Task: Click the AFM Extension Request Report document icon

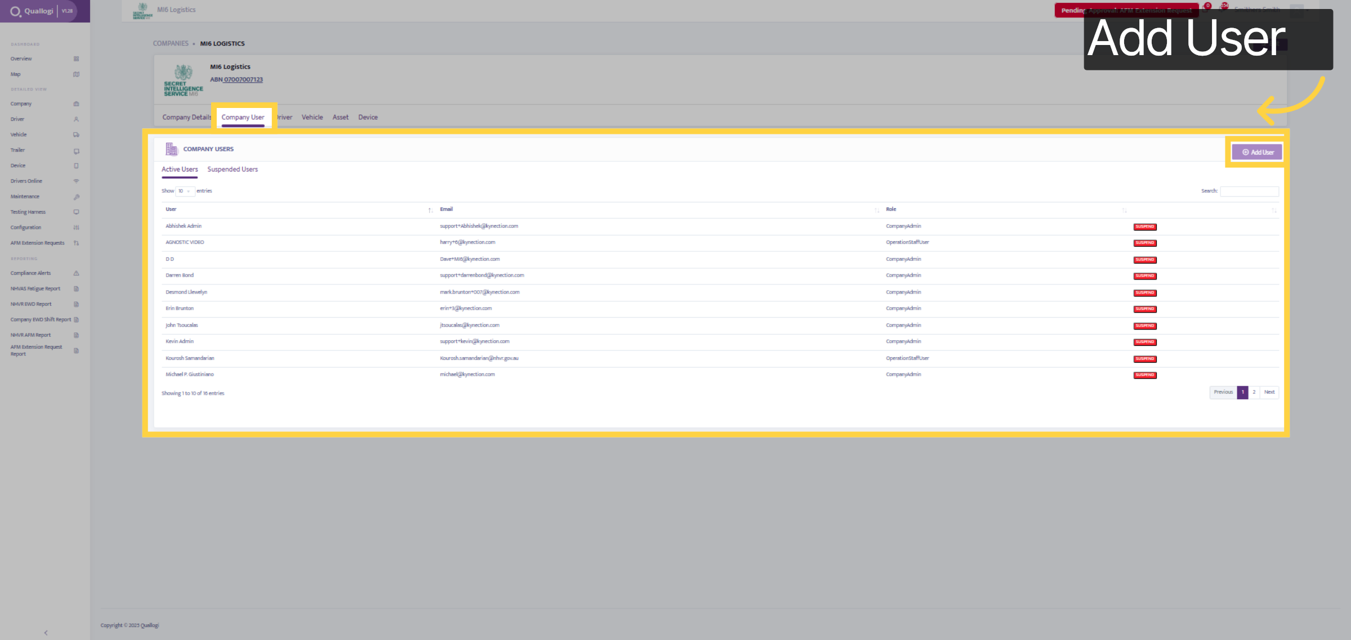Action: (76, 350)
